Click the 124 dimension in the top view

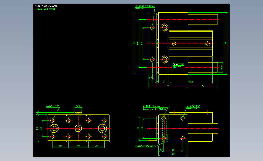225,43
